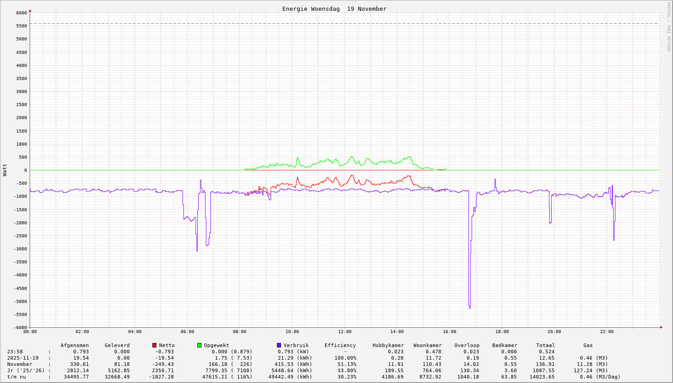Select the 'Badkamer' column header
673x383 pixels.
pyautogui.click(x=504, y=345)
